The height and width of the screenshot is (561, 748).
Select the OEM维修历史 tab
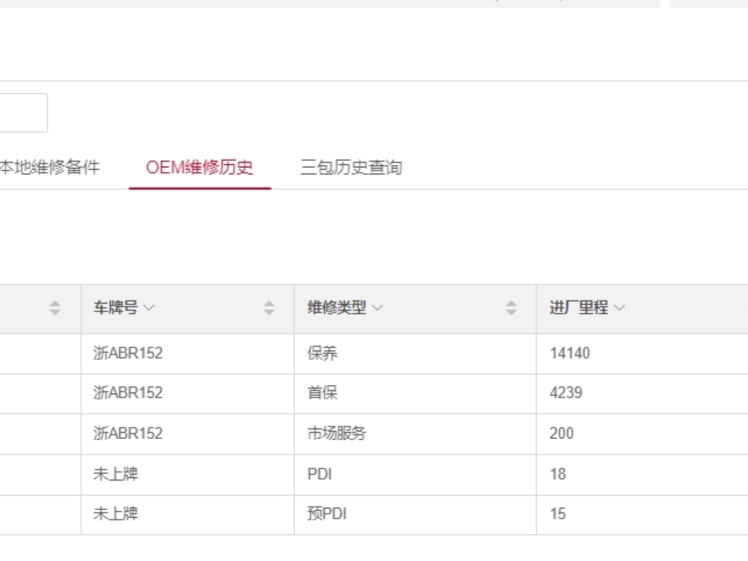point(199,168)
